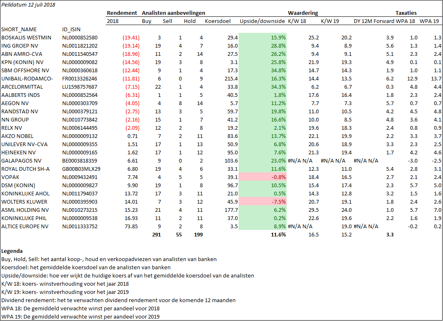Click the 'UNIBAIL-RODAMCO-' name cell
Image resolution: width=443 pixels, height=321 pixels.
[x=27, y=79]
